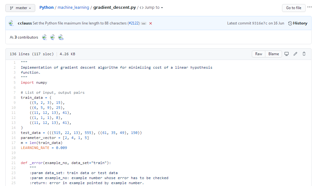The height and width of the screenshot is (186, 316).
Task: Click the '136 lines (117 sloc)' text
Action: click(x=32, y=54)
